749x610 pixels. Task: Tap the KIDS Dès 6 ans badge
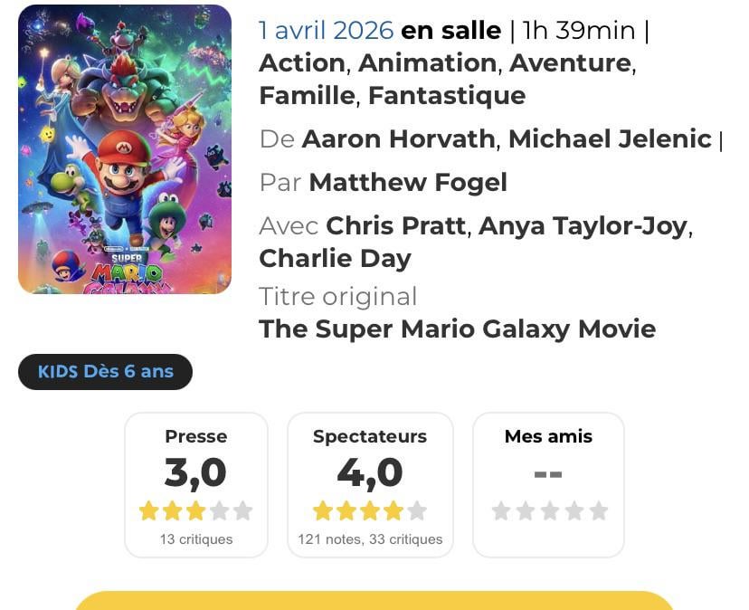coord(105,372)
